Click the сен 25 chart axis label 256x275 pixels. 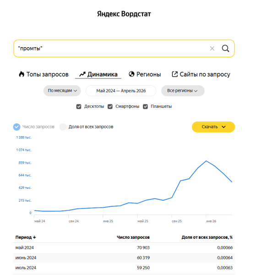(177, 221)
